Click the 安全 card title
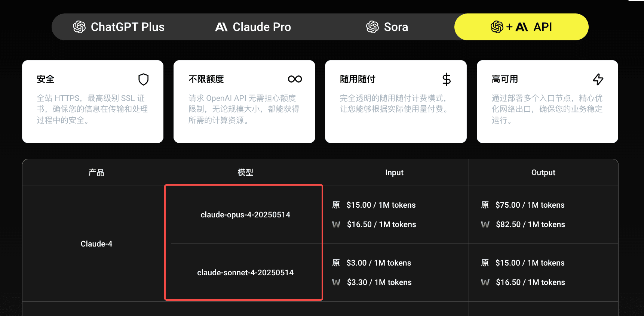 click(x=46, y=79)
